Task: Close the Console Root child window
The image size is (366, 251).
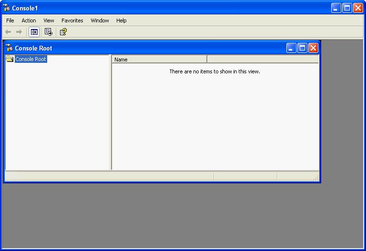Action: tap(313, 48)
